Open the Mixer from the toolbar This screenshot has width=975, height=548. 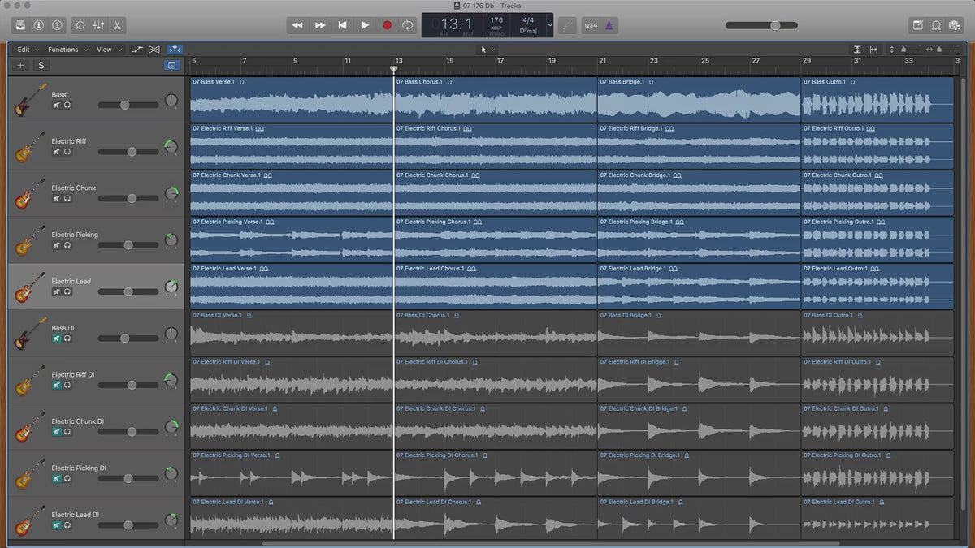coord(98,25)
